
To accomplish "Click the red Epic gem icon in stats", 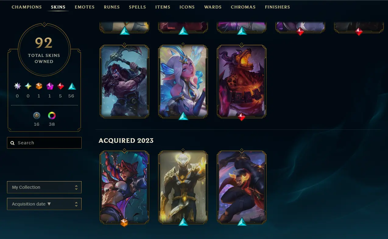I will tap(61, 86).
